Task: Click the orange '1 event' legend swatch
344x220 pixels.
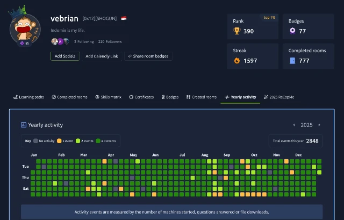Action: [x=59, y=141]
